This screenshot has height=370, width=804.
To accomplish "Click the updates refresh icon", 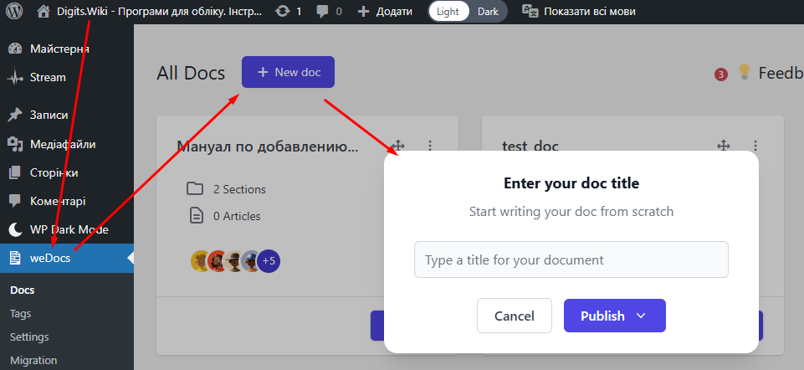I will point(283,11).
